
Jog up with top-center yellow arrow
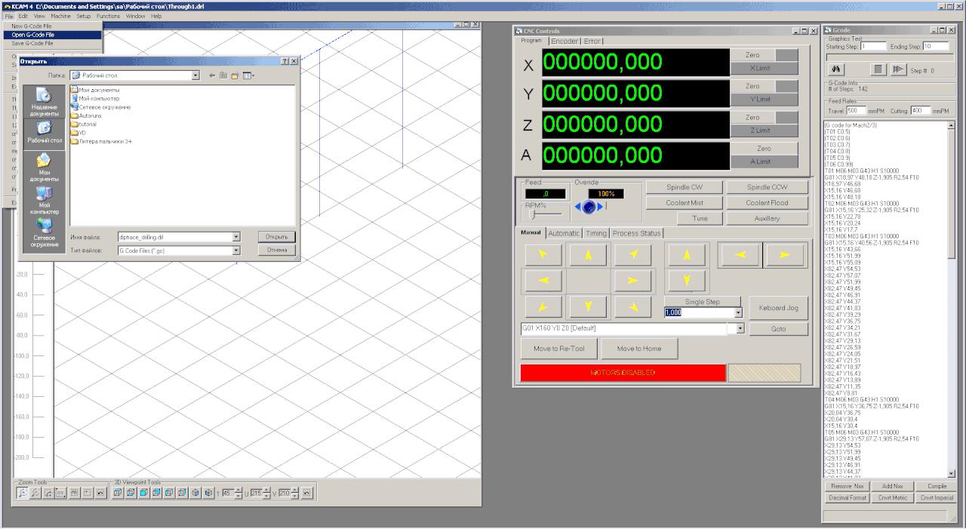point(586,256)
